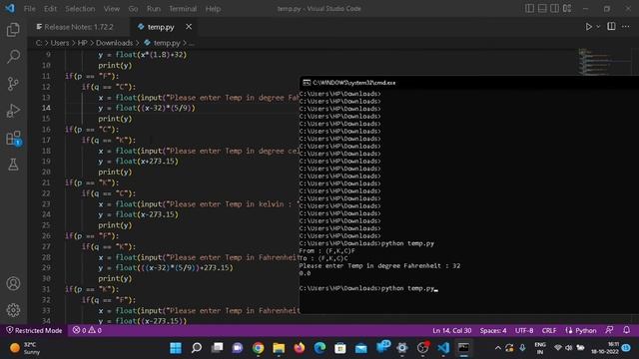Viewport: 639px width, 359px height.
Task: Open the Edit menu
Action: click(x=50, y=9)
